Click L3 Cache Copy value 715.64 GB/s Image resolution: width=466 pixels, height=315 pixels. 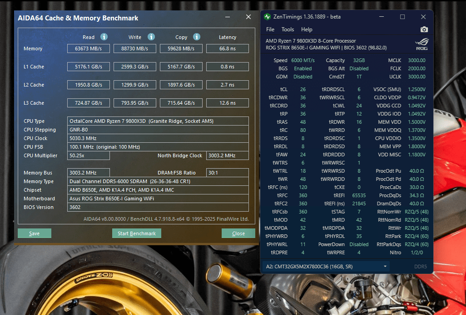[x=181, y=103]
